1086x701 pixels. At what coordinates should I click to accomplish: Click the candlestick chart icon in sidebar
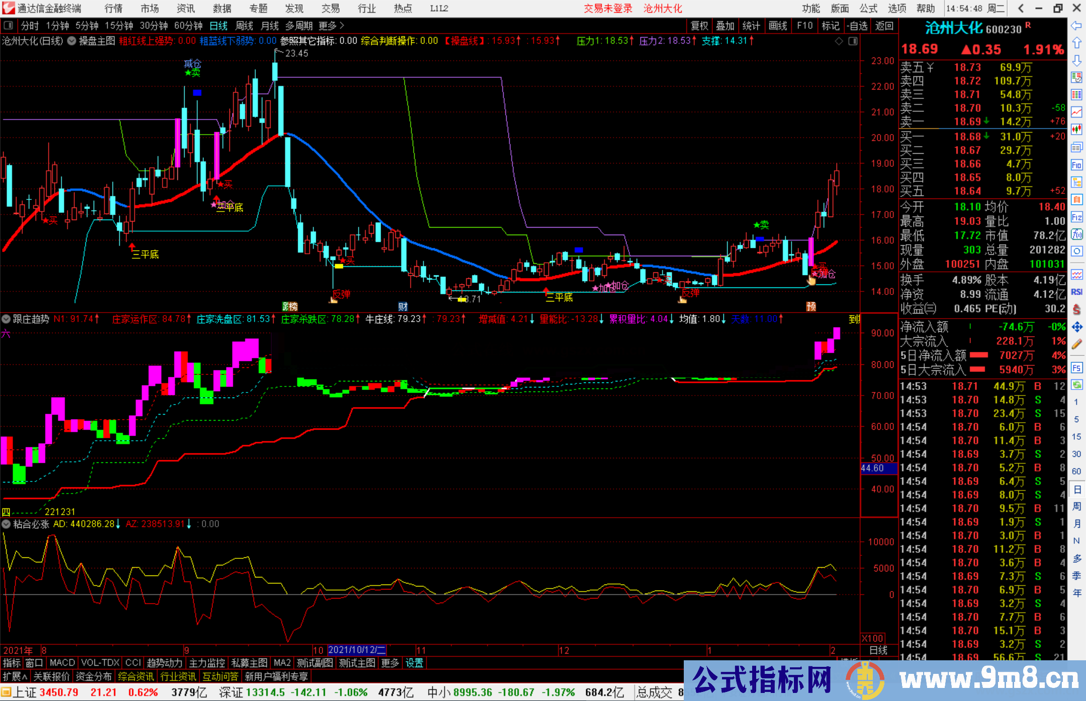point(1076,129)
